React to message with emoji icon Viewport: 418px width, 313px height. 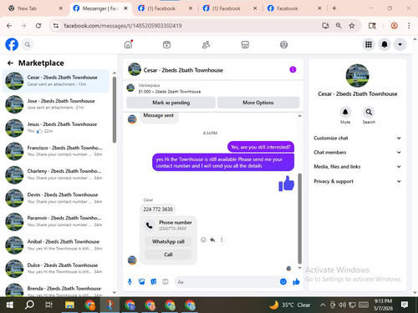tap(203, 240)
